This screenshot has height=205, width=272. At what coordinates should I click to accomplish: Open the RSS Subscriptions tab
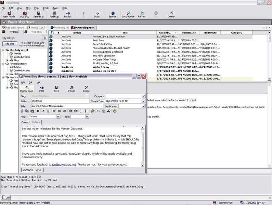[x=13, y=28]
